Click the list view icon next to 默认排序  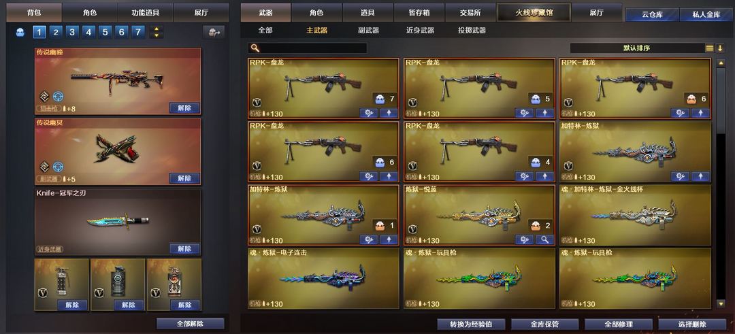pyautogui.click(x=710, y=48)
